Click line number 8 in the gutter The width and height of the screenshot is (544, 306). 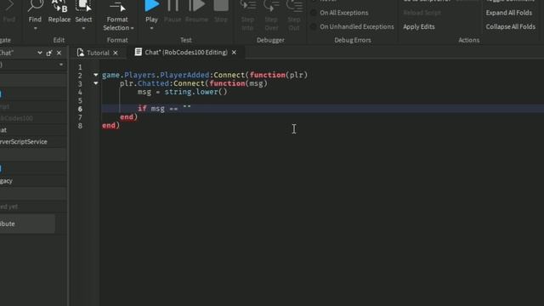pos(80,126)
